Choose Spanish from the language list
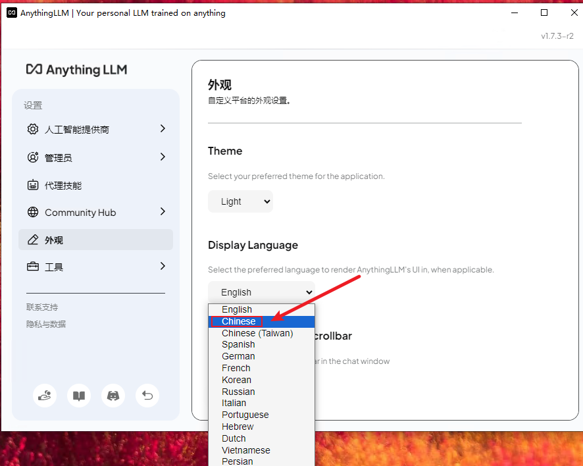This screenshot has width=583, height=466. point(261,344)
